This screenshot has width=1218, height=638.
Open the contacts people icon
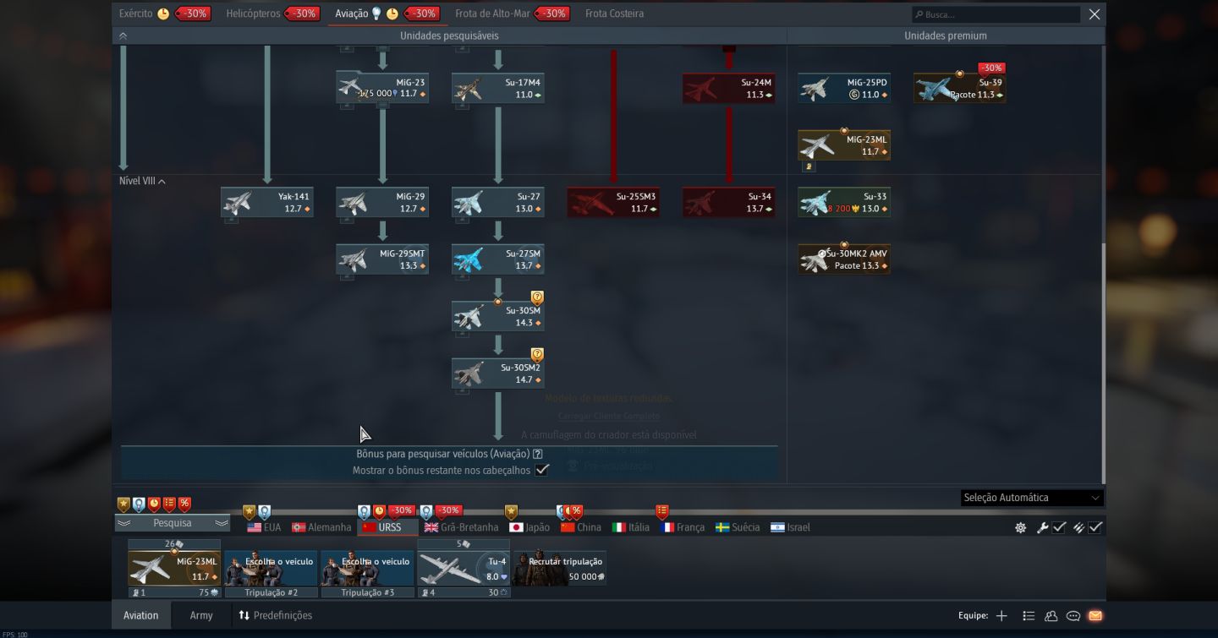pos(1051,615)
